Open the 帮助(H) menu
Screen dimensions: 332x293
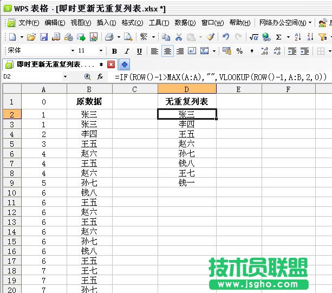240,22
